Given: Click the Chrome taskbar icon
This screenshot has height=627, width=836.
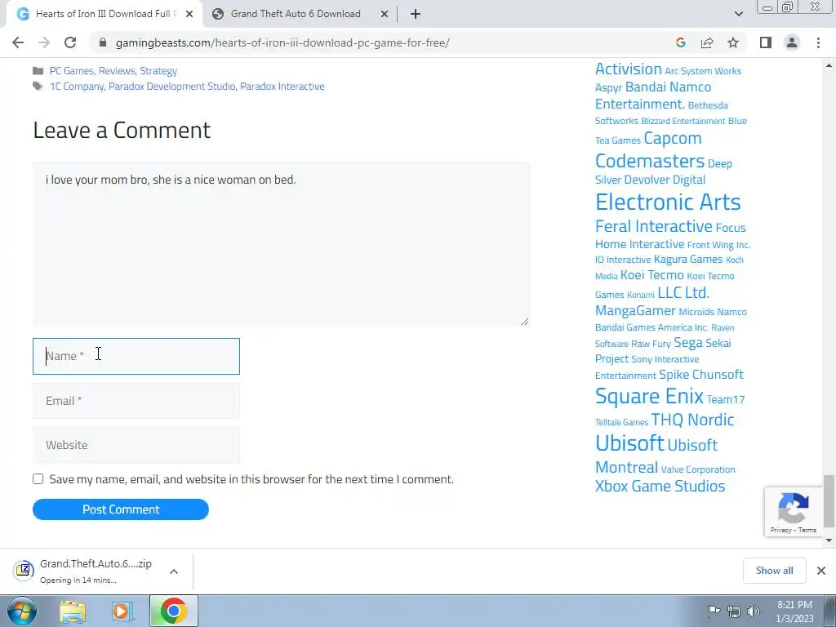Looking at the screenshot, I should [x=173, y=611].
